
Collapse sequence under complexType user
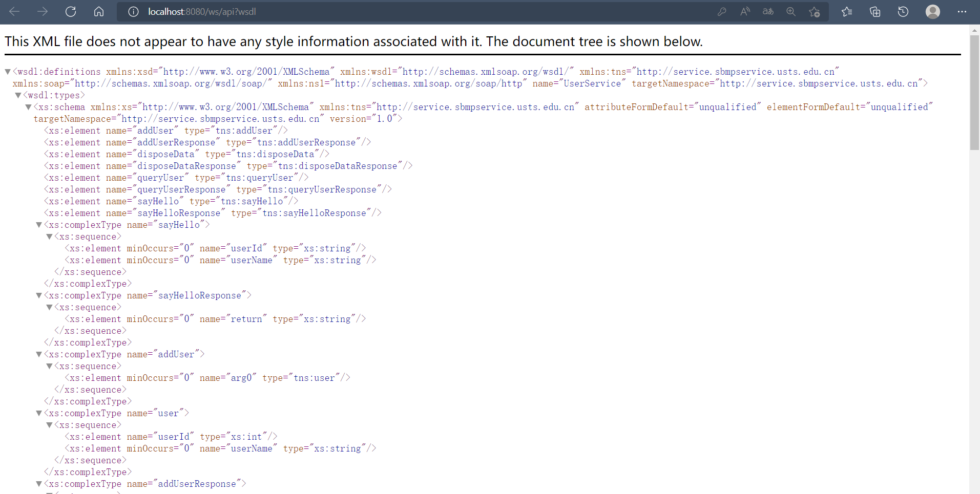click(49, 425)
